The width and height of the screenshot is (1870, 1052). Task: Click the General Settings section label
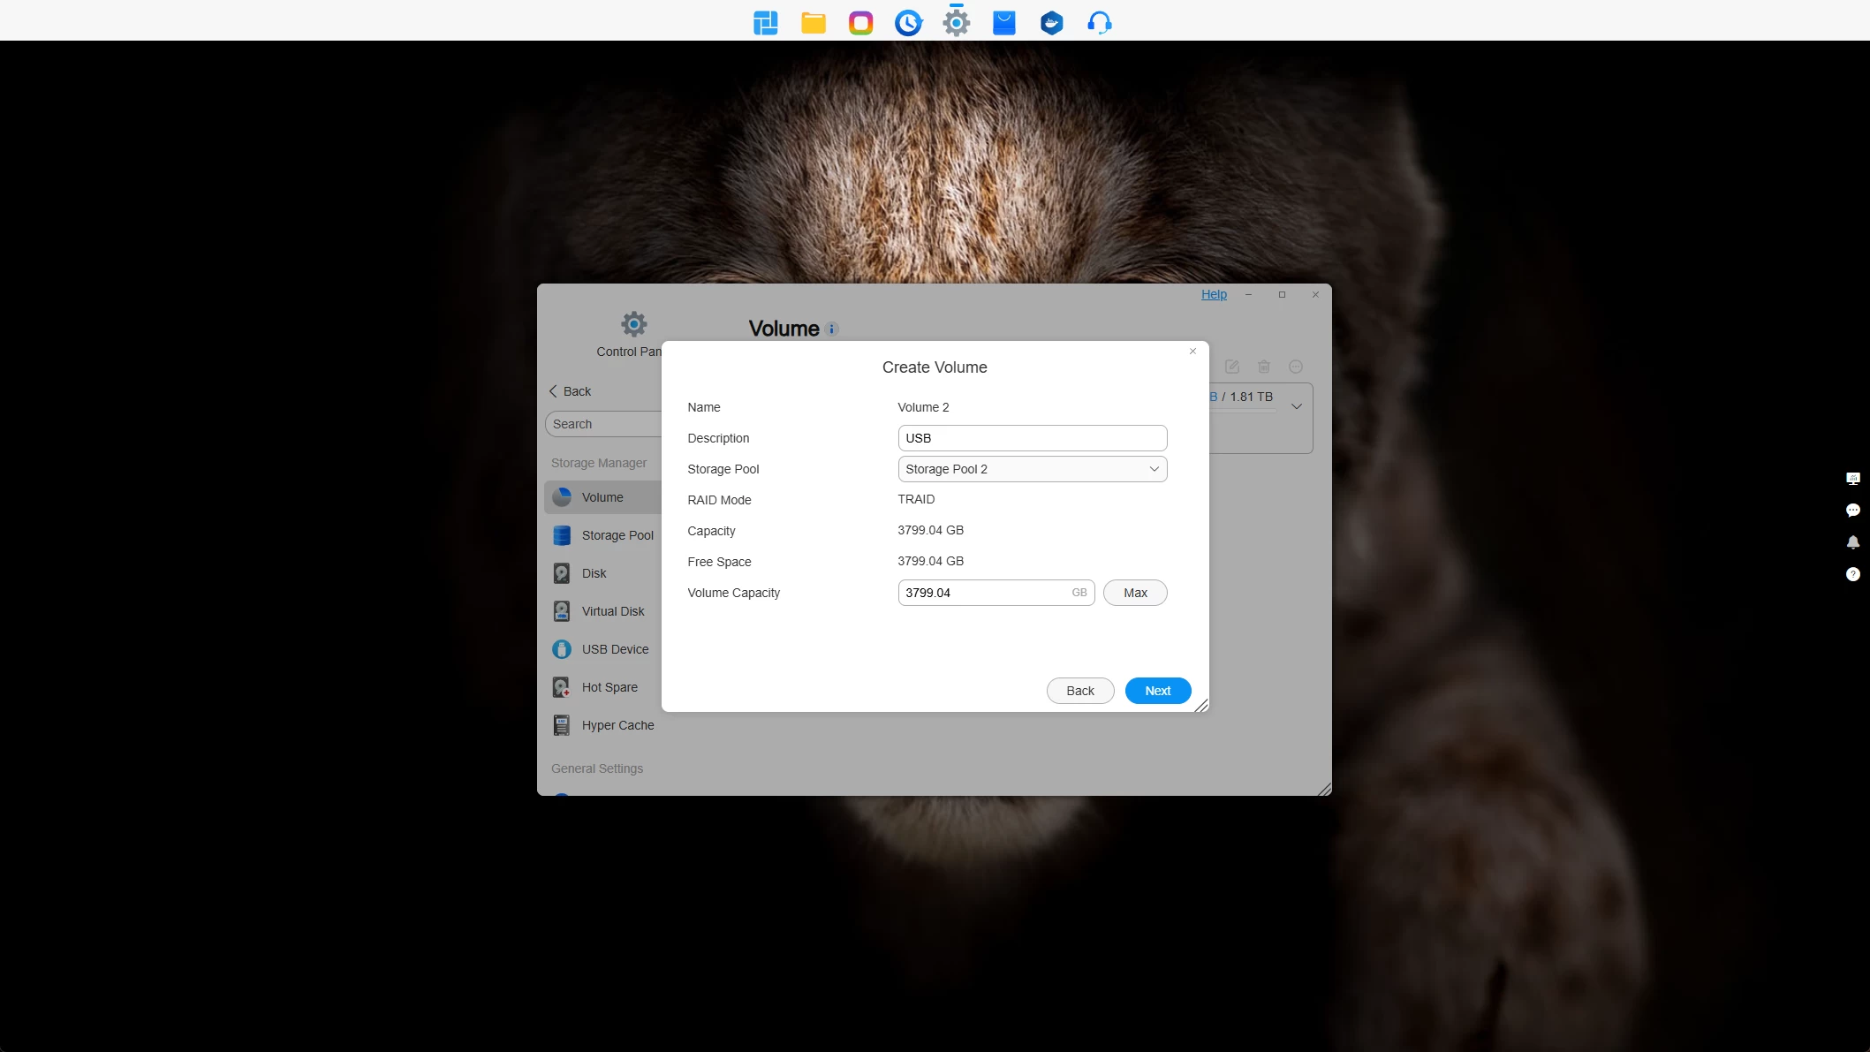pos(597,768)
